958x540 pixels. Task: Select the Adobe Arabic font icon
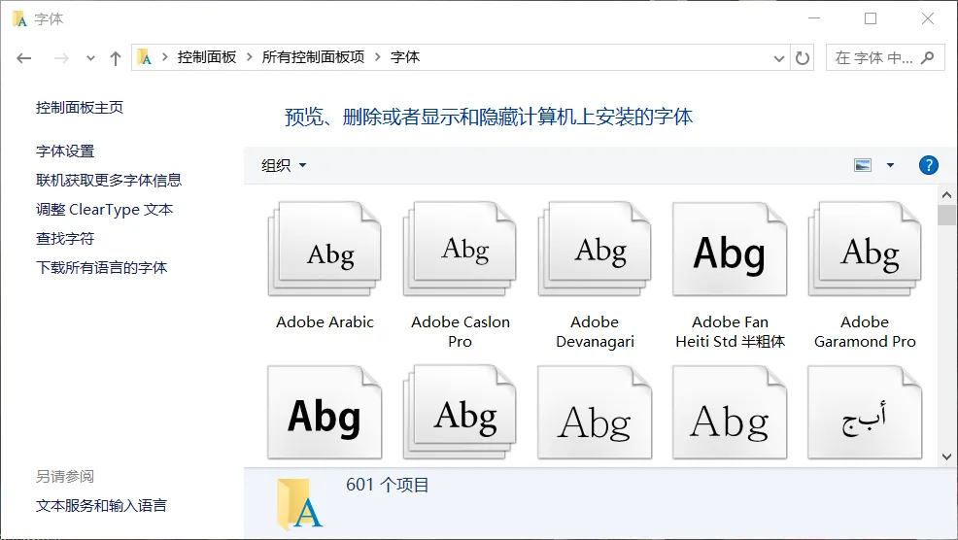(325, 251)
